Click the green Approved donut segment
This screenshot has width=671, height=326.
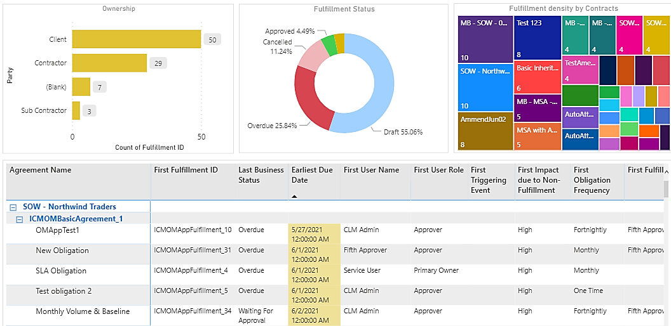(x=329, y=45)
